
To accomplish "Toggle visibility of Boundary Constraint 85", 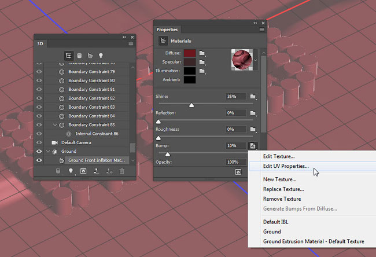I will pyautogui.click(x=39, y=125).
